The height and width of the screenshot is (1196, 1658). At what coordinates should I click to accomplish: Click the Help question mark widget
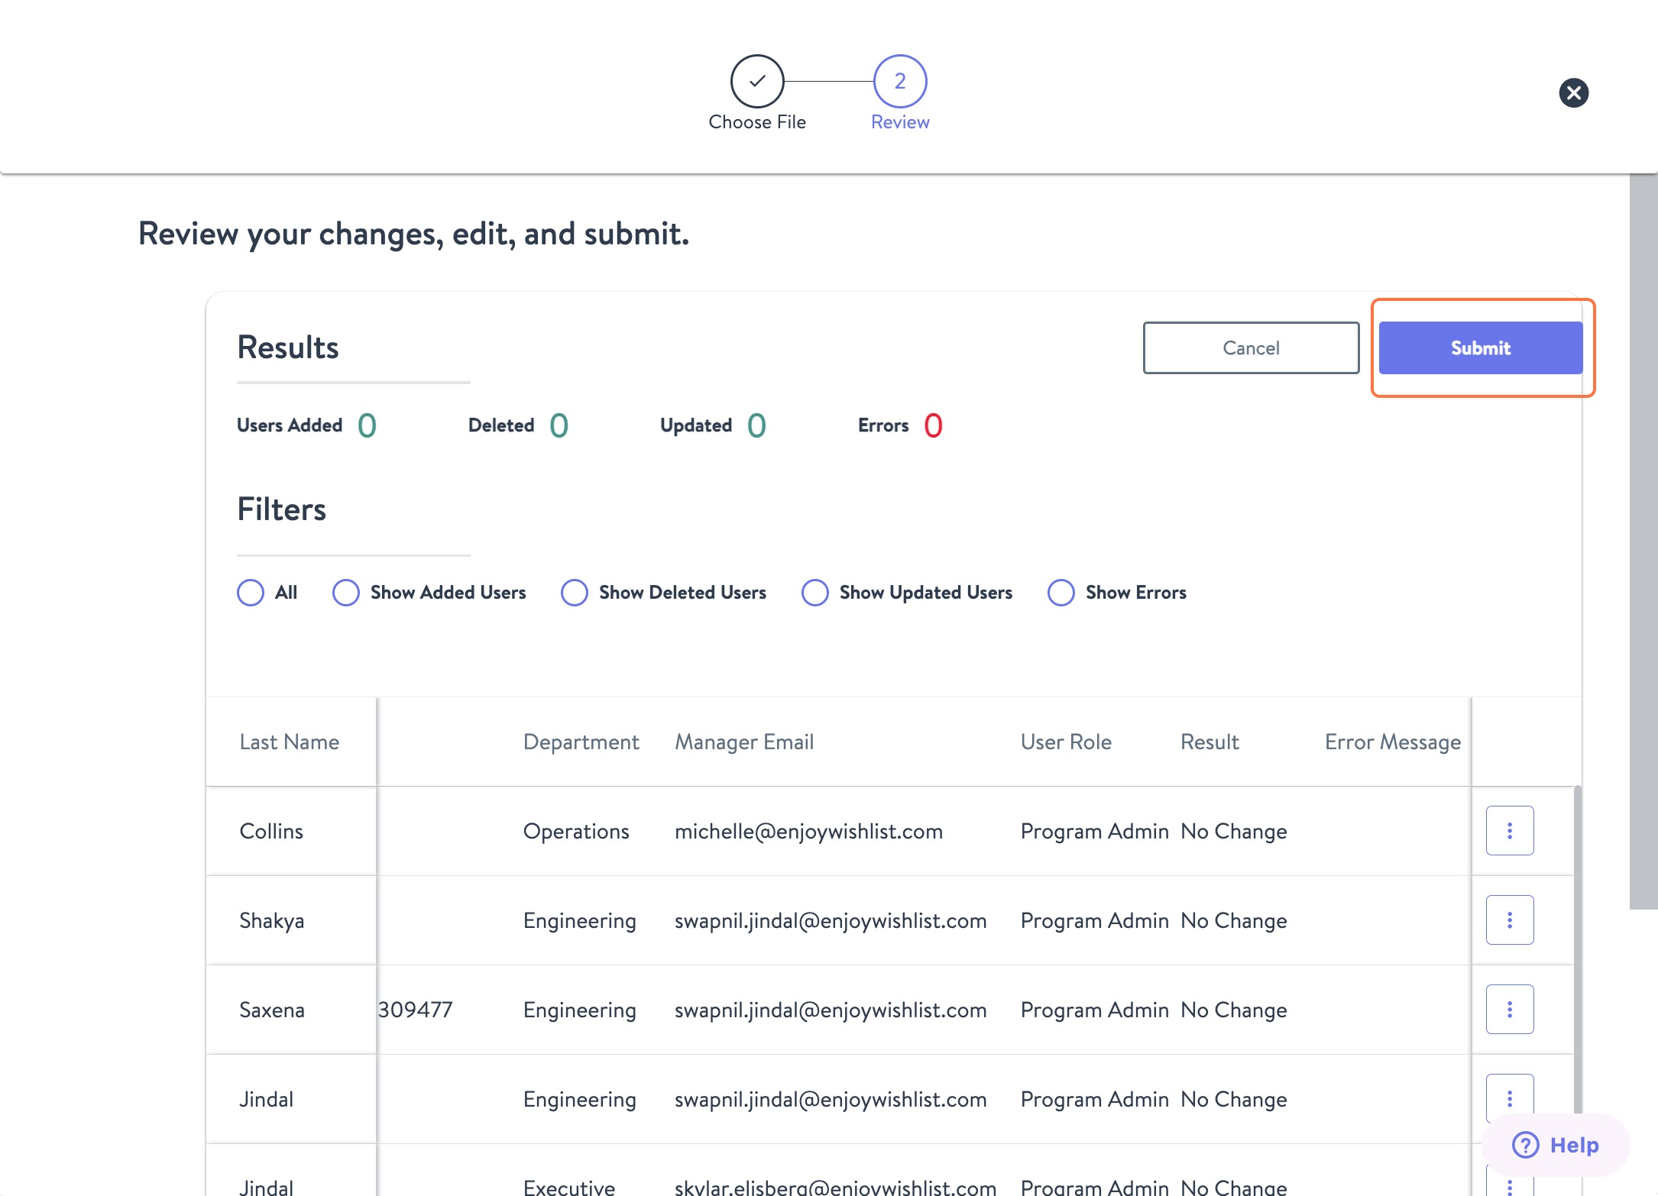pos(1555,1144)
